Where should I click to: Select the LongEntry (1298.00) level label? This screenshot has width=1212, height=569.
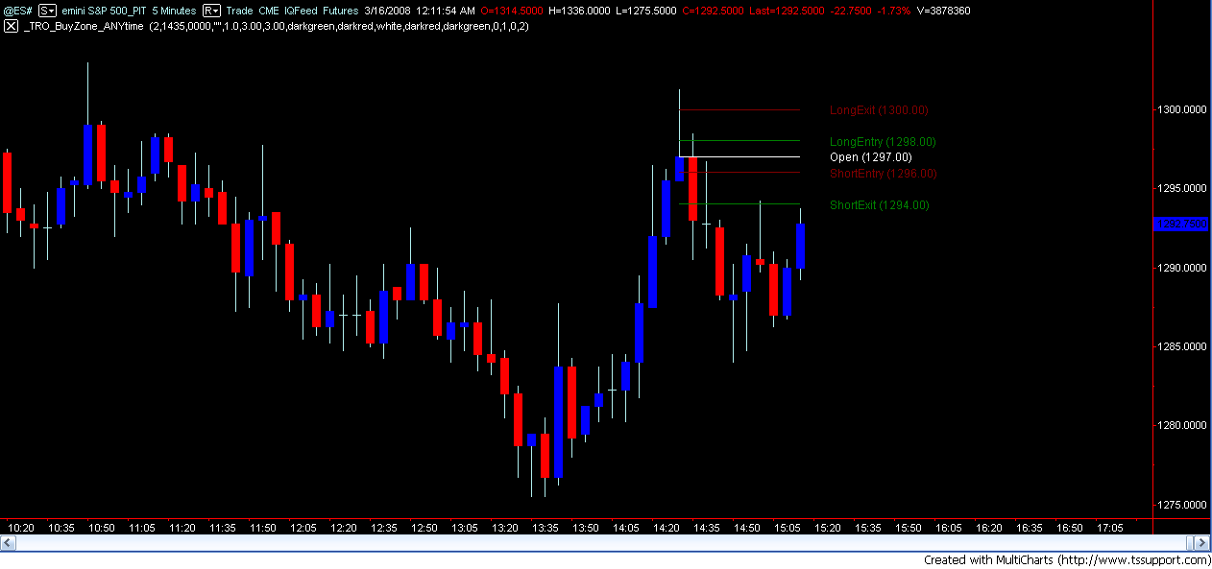pos(883,142)
